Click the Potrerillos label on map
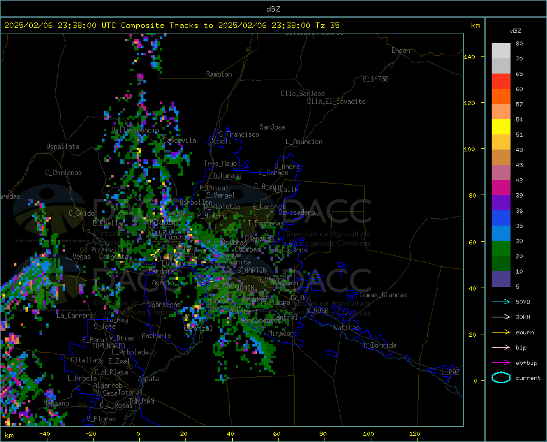The width and height of the screenshot is (547, 442). [111, 250]
